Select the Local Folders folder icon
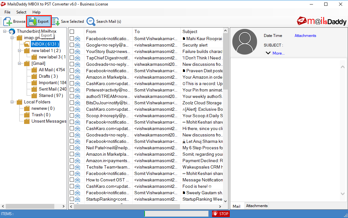 click(x=20, y=102)
